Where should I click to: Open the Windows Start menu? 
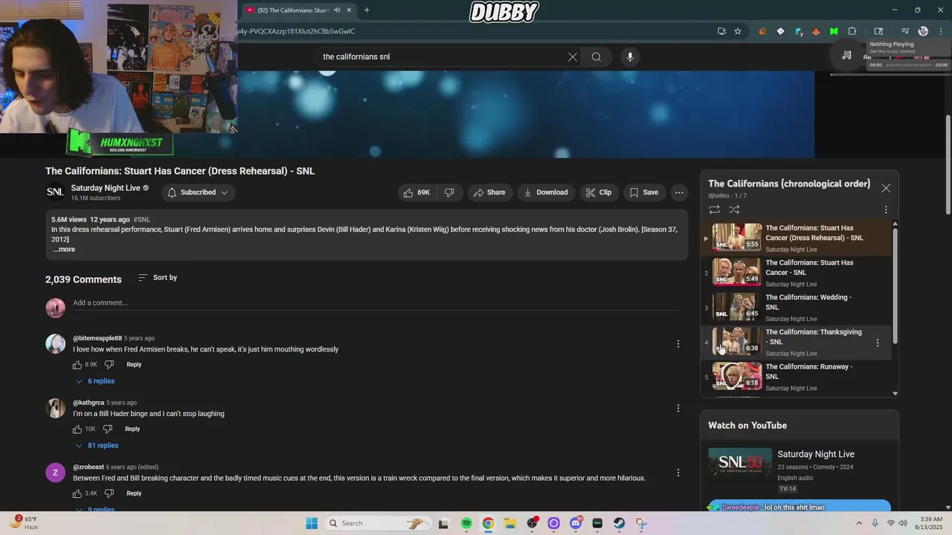tap(312, 523)
